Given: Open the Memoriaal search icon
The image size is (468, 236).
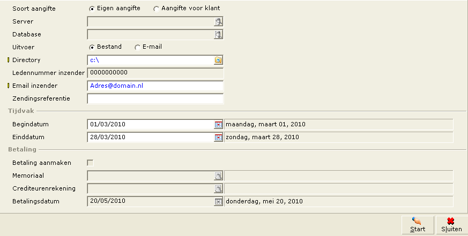Looking at the screenshot, I should (x=219, y=176).
